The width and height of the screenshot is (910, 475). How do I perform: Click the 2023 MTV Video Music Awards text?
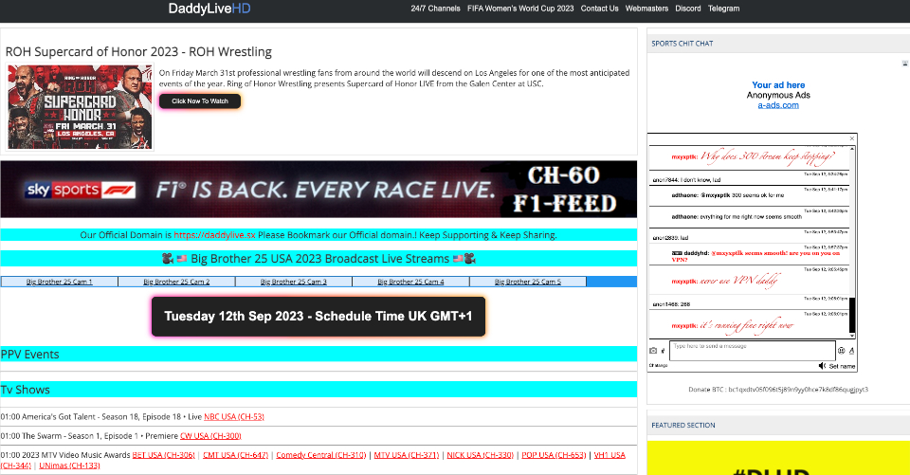(x=77, y=455)
